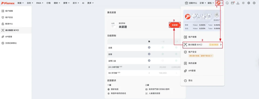Expand the 訂單 dropdown
Image resolution: width=259 pixels, height=99 pixels.
[x=203, y=3]
